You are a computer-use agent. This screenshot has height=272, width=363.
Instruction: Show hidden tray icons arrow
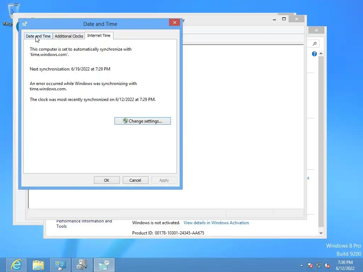click(301, 265)
